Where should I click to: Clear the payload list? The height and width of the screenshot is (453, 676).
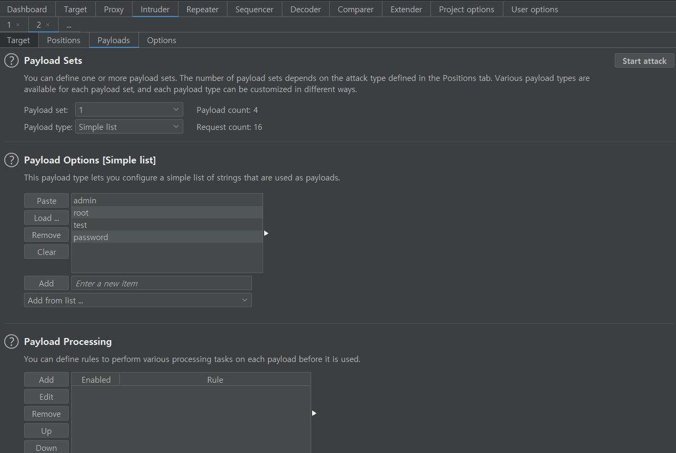click(x=46, y=252)
